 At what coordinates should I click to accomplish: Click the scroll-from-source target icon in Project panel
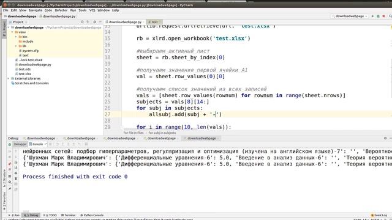(x=82, y=22)
